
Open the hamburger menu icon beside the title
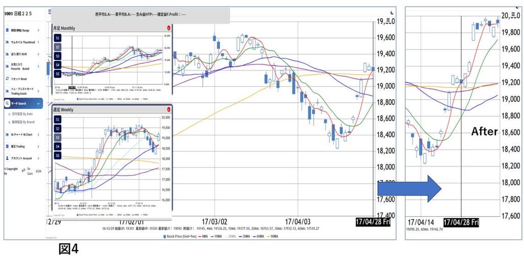50,12
